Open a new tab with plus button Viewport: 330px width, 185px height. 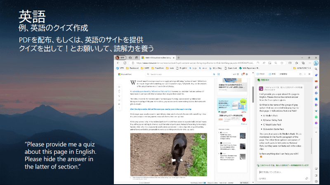click(x=179, y=58)
